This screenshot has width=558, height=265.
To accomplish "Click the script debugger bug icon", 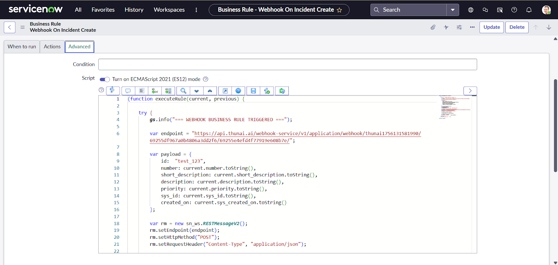I will tap(282, 91).
